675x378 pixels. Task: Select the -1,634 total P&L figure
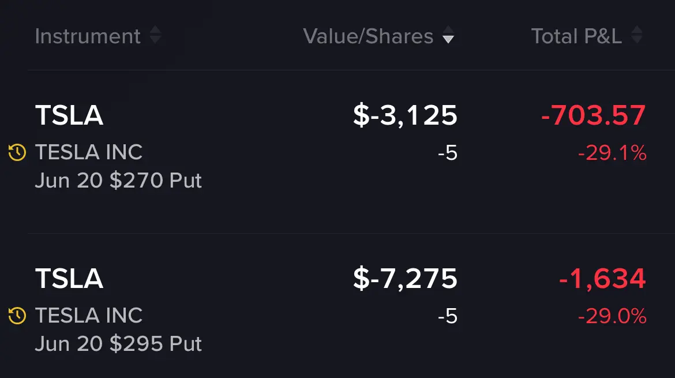click(x=602, y=279)
